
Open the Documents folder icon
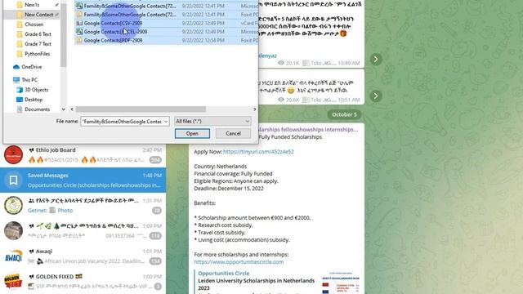20,109
